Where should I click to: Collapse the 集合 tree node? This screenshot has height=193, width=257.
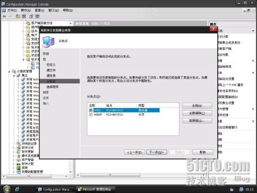tap(14, 76)
